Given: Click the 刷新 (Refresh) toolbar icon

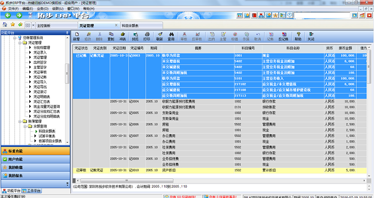Looking at the screenshot, I should (159, 36).
